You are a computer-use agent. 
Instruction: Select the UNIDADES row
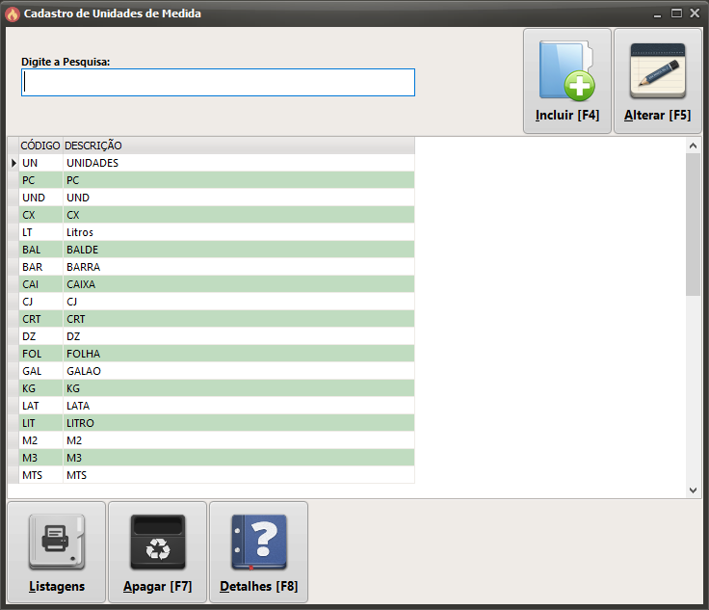92,163
